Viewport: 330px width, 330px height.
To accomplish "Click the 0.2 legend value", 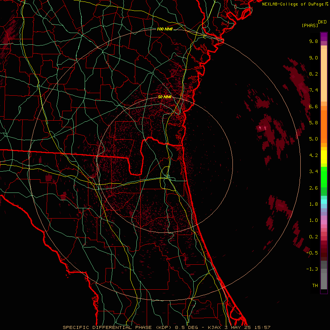I will click(x=313, y=237).
